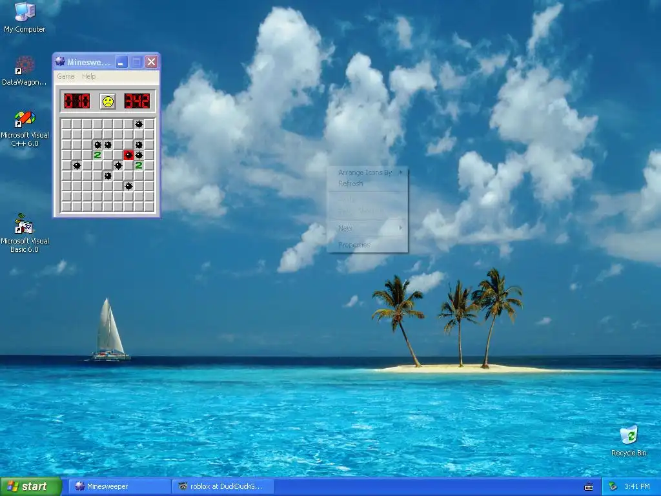This screenshot has width=661, height=496.
Task: Click the mine directly above the left green 2
Action: click(97, 145)
